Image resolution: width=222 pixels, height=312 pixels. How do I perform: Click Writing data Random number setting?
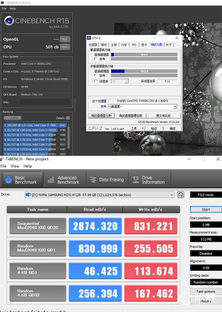tap(206, 282)
